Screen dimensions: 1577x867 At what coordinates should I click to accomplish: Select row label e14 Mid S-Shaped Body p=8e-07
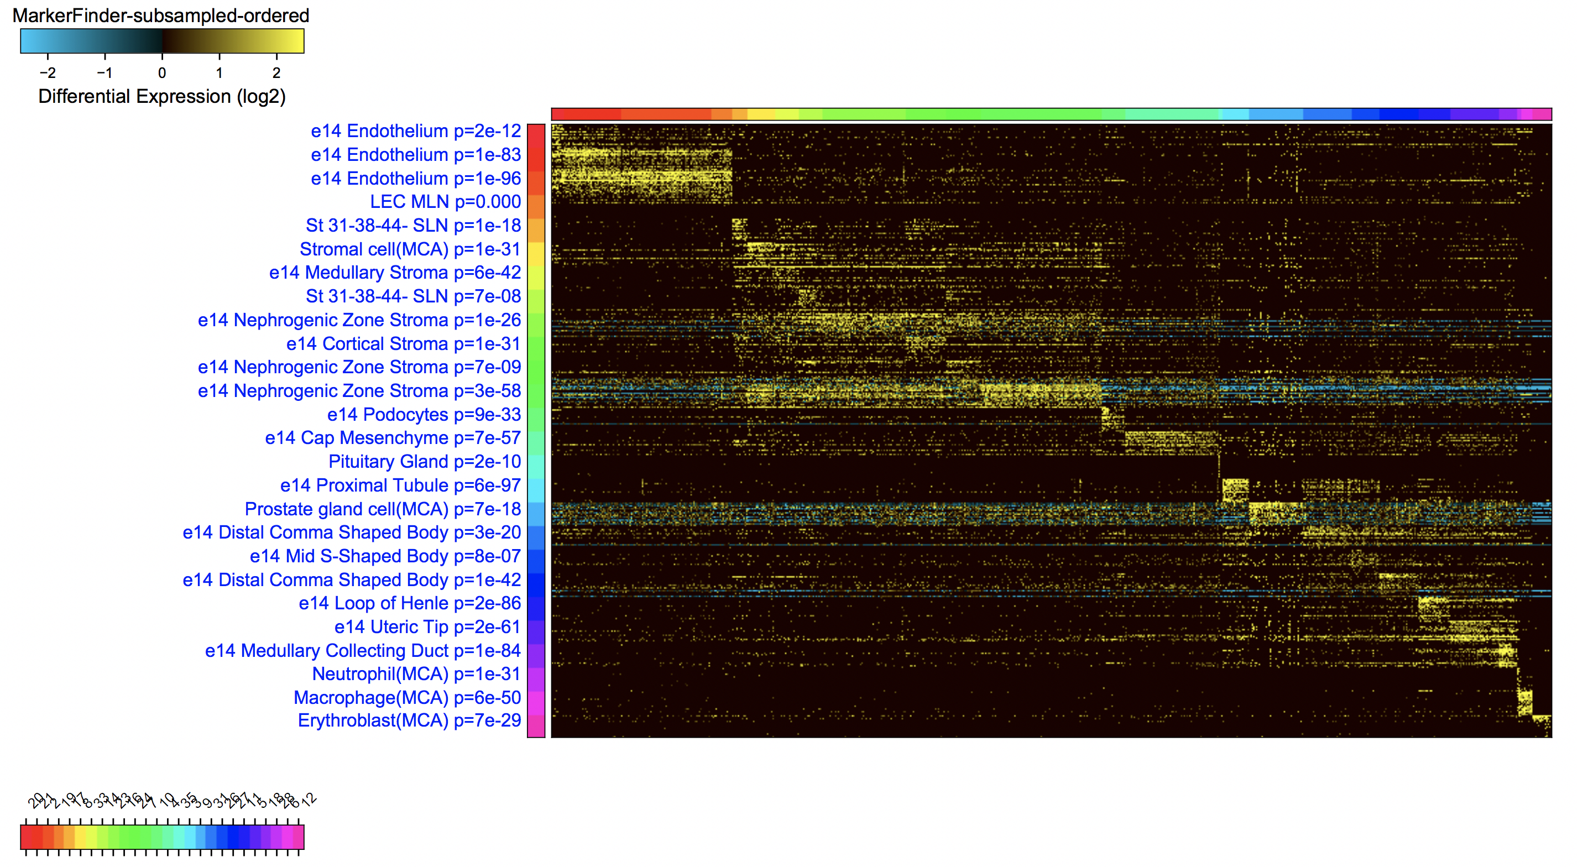pos(385,556)
